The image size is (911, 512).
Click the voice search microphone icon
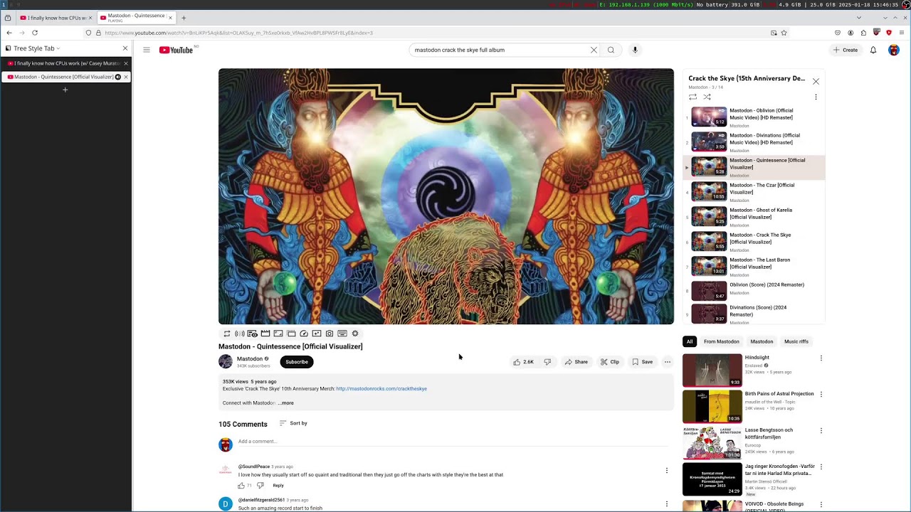[635, 50]
